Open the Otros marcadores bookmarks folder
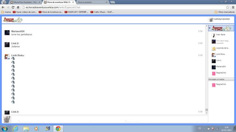 (x=225, y=12)
